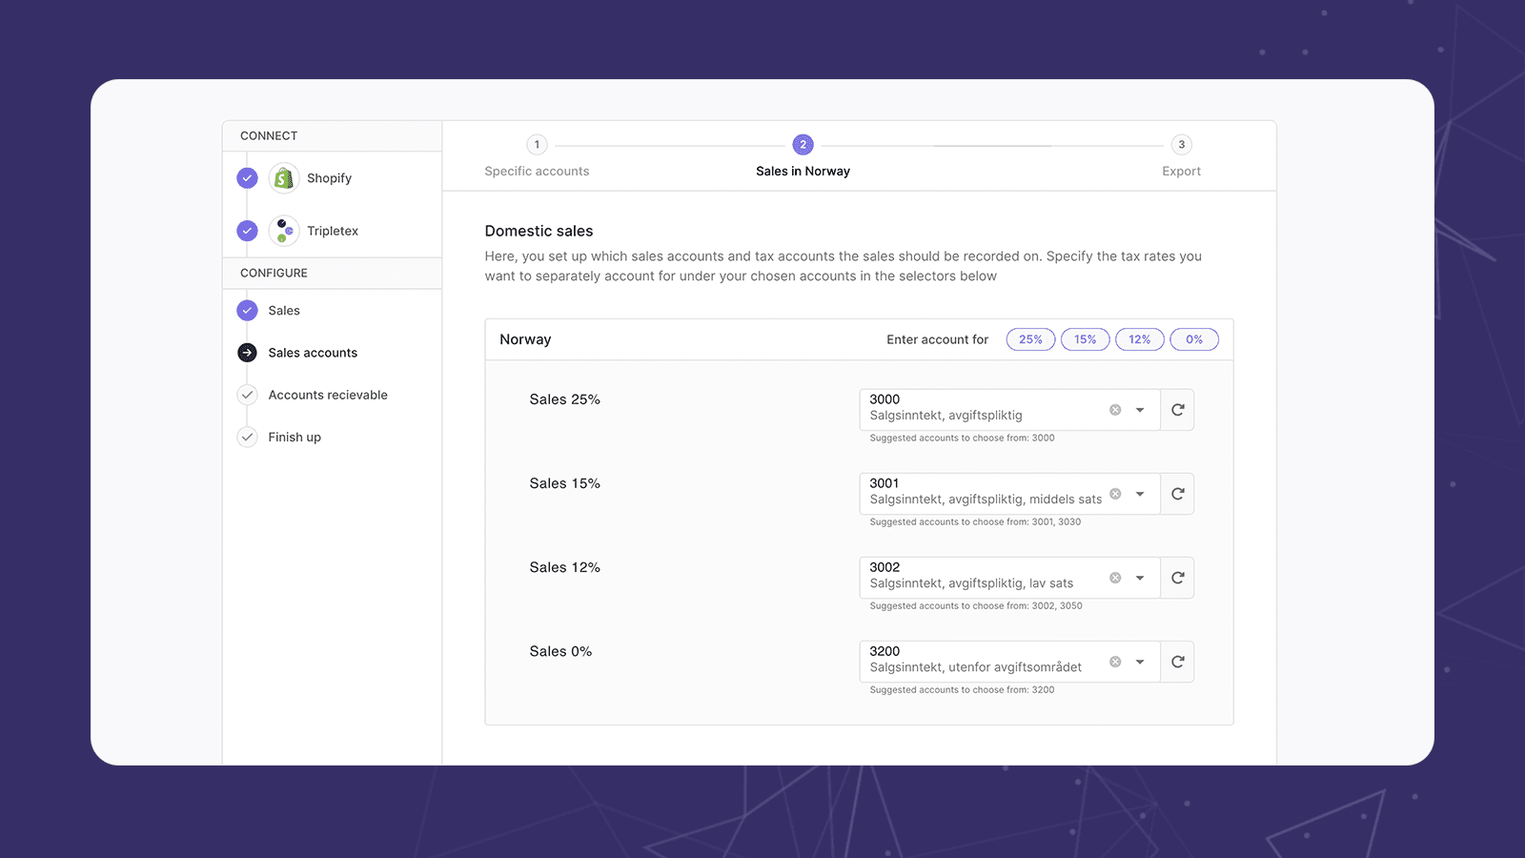Open the Sales 15% account dropdown arrow
Image resolution: width=1525 pixels, height=858 pixels.
click(1140, 494)
